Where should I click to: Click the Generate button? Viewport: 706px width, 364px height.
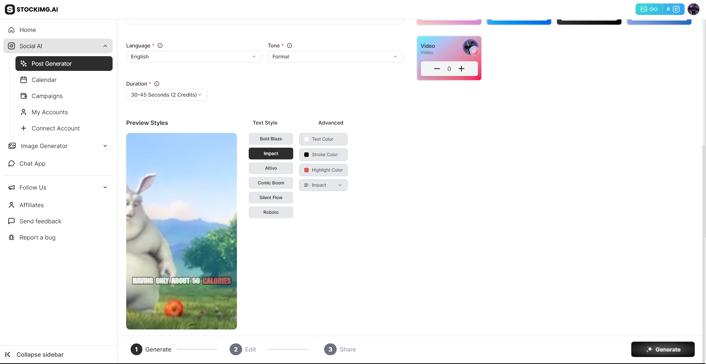tap(663, 349)
